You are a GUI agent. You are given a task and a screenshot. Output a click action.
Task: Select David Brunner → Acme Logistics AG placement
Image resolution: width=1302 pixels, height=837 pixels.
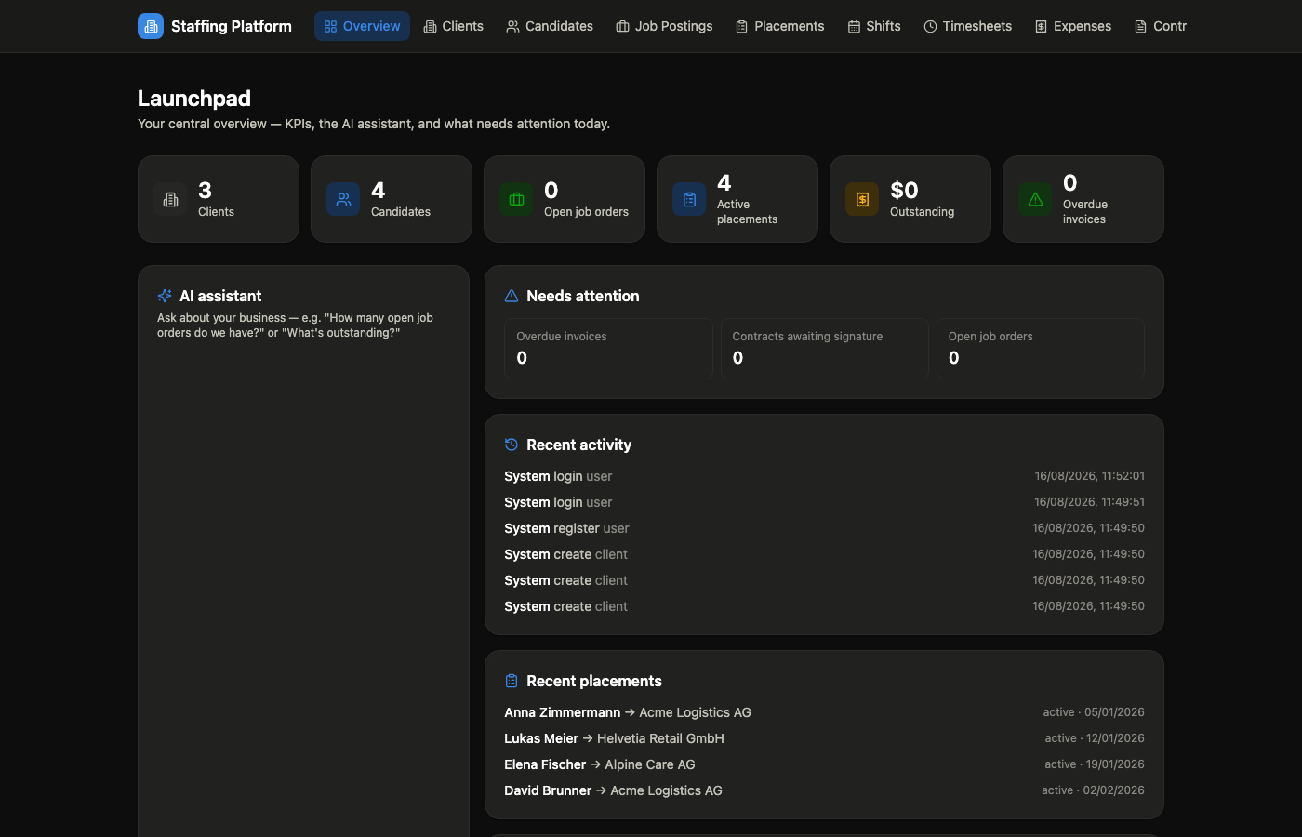[x=824, y=790]
